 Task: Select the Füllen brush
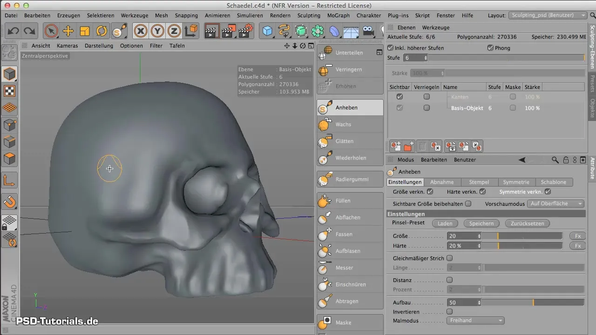click(x=350, y=201)
